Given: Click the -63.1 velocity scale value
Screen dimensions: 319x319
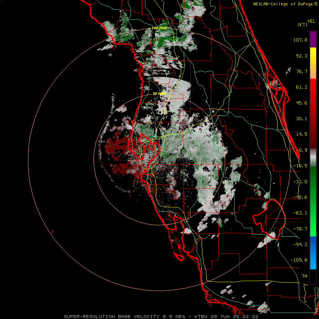Looking at the screenshot, I should coord(300,213).
